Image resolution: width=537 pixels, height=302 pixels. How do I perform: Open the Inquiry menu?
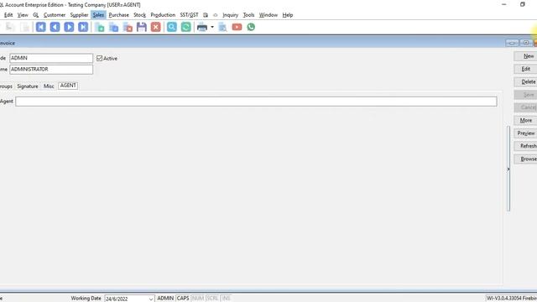pyautogui.click(x=230, y=15)
